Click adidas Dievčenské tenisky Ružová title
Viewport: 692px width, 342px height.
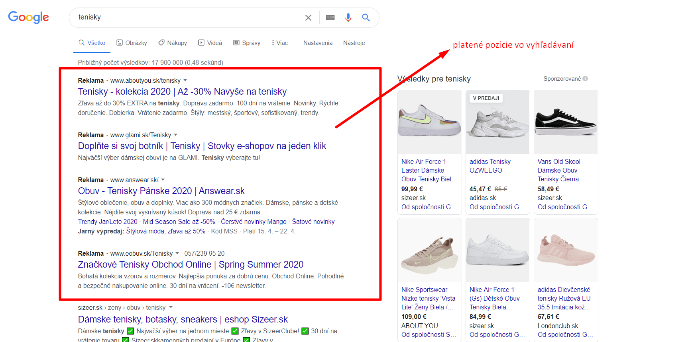pyautogui.click(x=564, y=298)
